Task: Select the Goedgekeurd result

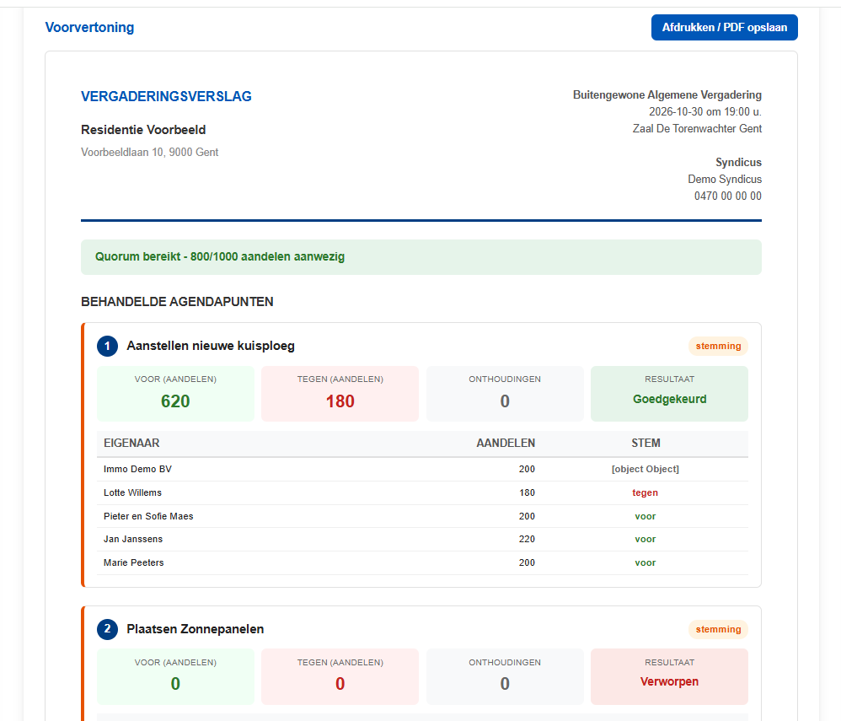Action: (669, 399)
